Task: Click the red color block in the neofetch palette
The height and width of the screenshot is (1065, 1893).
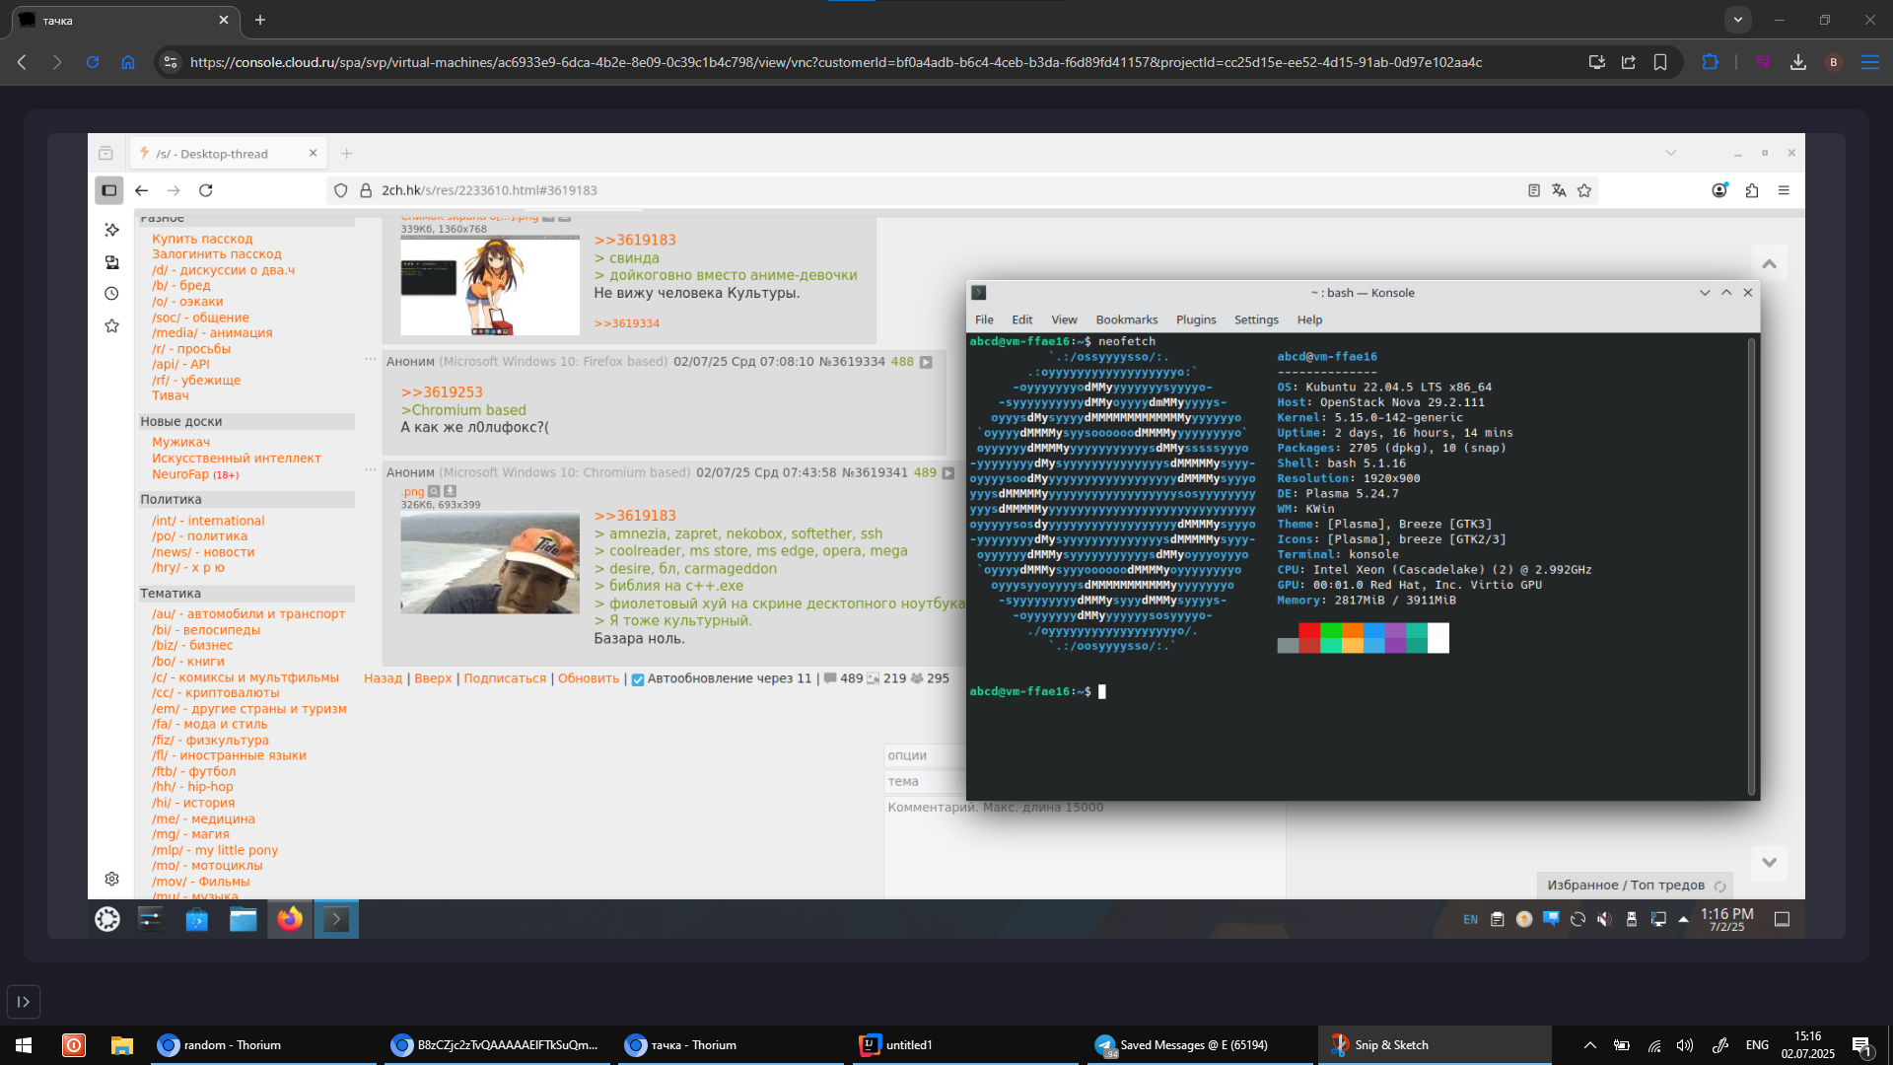Action: (x=1308, y=631)
